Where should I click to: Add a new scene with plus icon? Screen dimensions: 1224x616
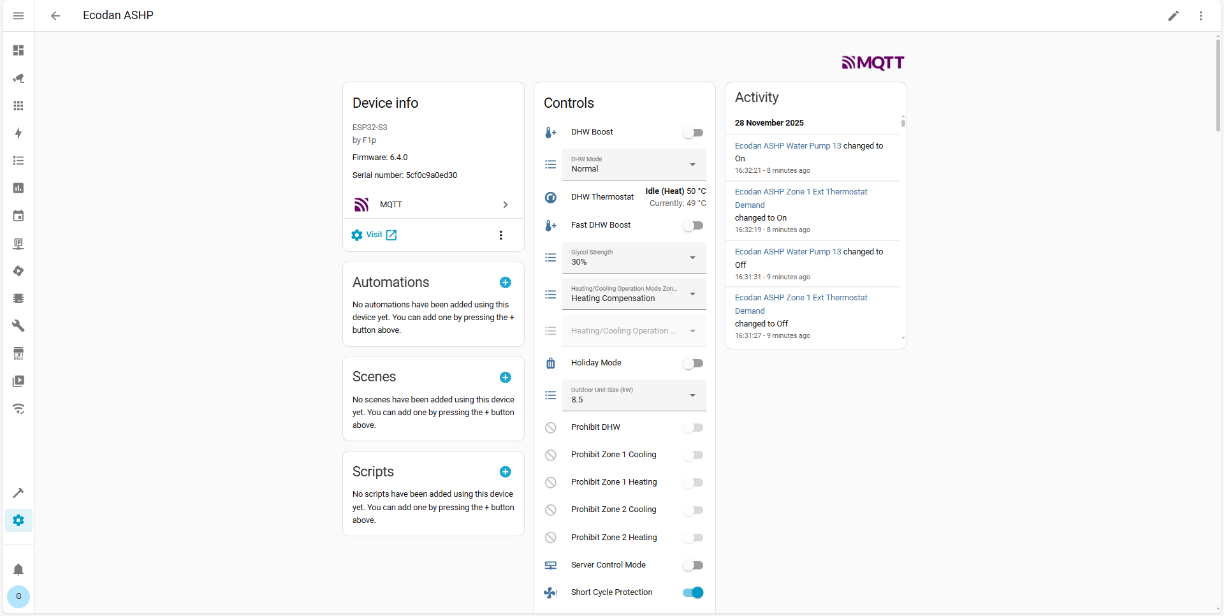point(505,378)
